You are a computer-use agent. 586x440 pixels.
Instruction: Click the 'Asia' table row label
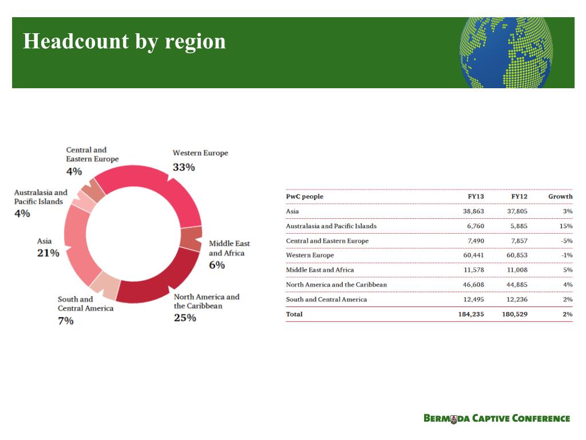[x=292, y=211]
